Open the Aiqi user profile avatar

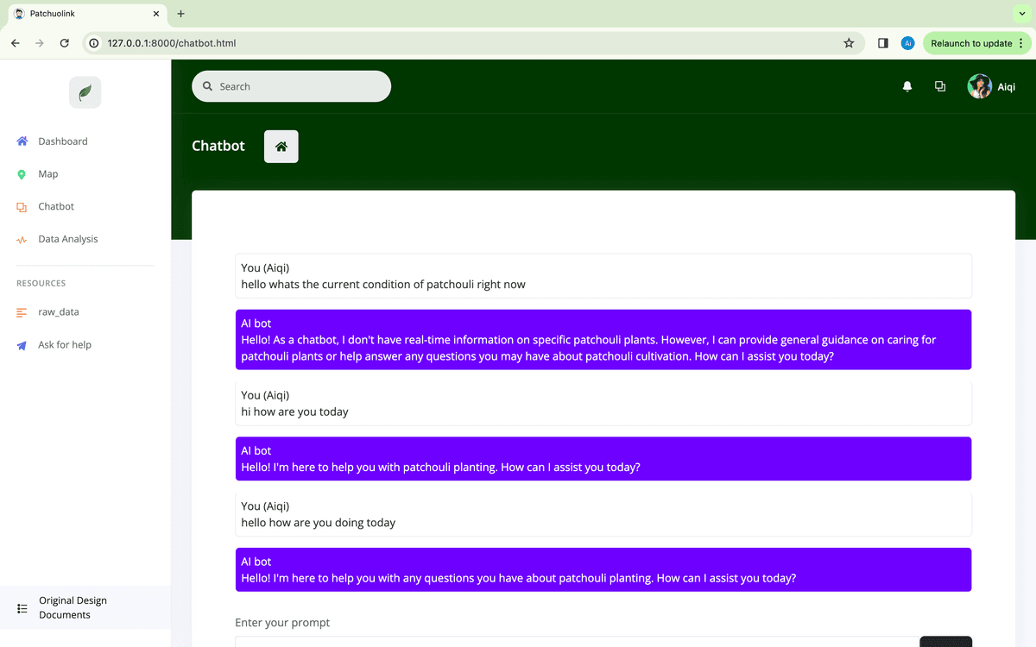[x=979, y=86]
